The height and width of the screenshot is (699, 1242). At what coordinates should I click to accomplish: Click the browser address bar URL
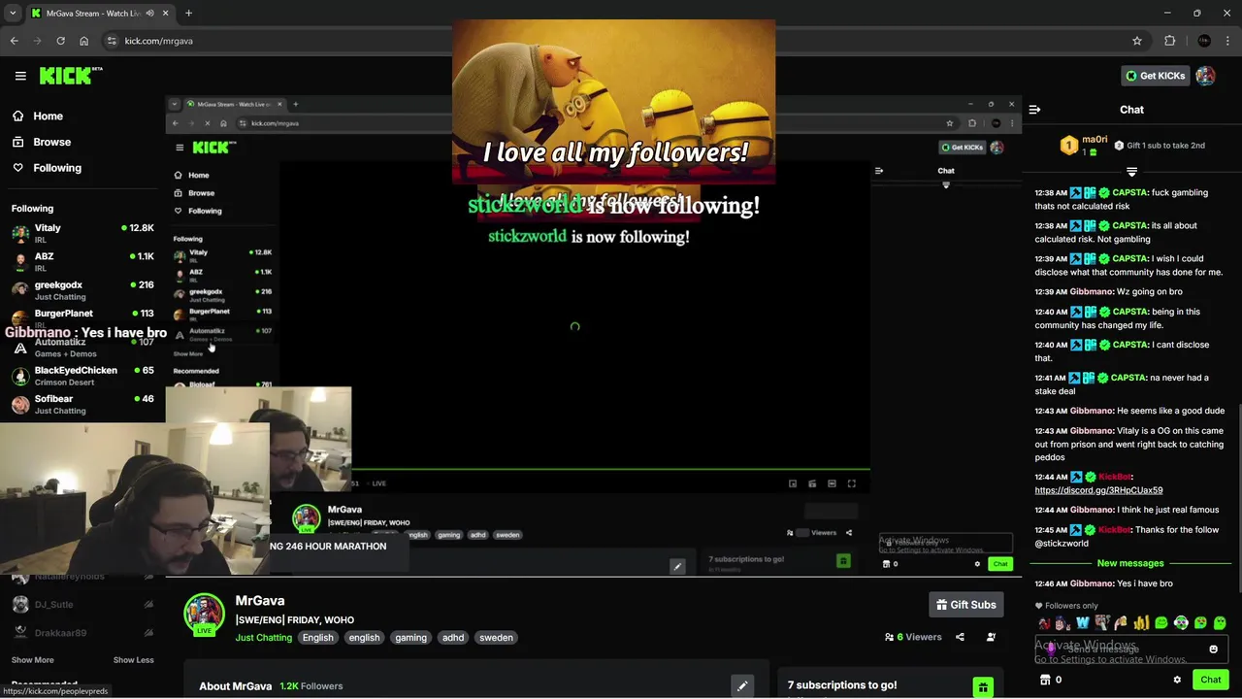point(158,41)
